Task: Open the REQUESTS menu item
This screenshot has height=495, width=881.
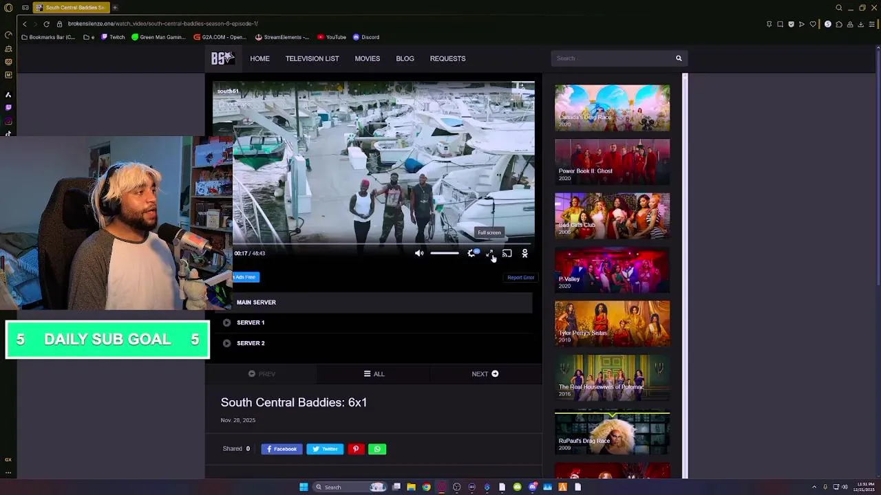Action: point(448,58)
